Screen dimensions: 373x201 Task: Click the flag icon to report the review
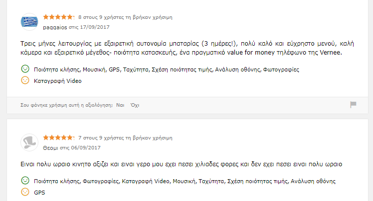353,105
